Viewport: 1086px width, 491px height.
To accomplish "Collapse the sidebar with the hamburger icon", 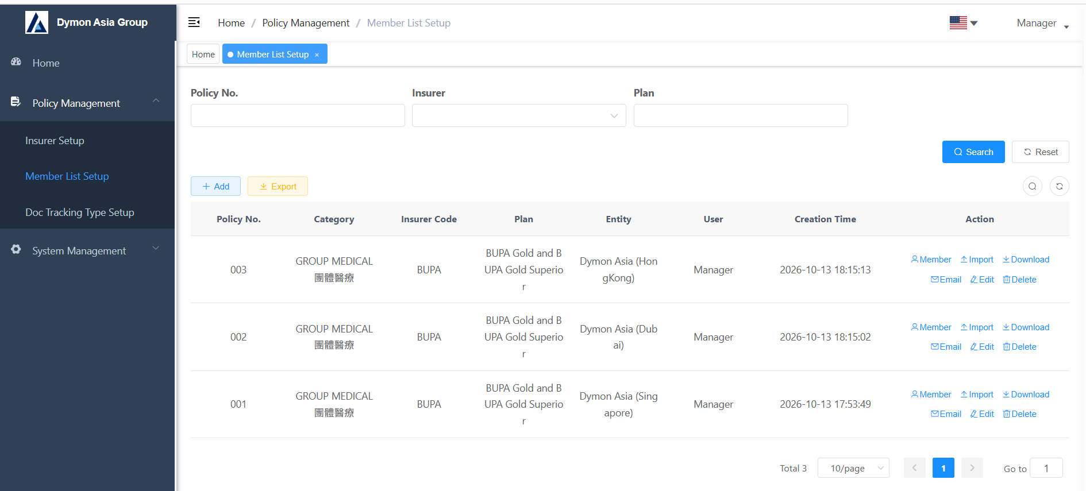I will coord(194,22).
